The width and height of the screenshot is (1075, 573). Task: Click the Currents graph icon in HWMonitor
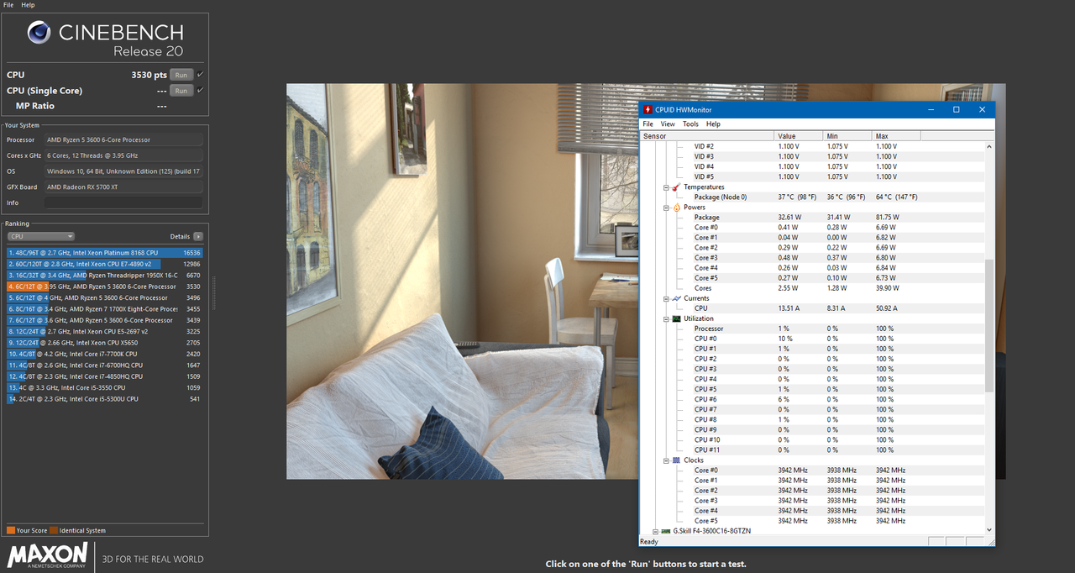pyautogui.click(x=676, y=298)
